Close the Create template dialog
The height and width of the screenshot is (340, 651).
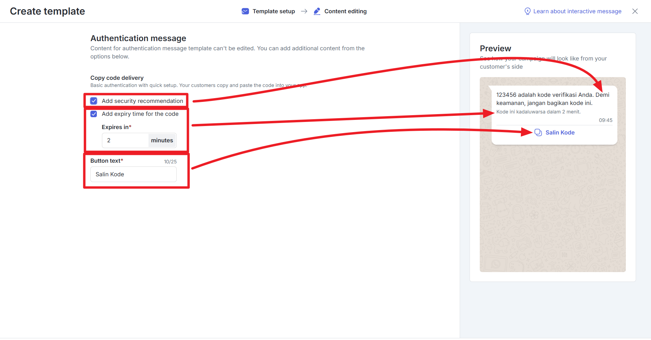635,11
